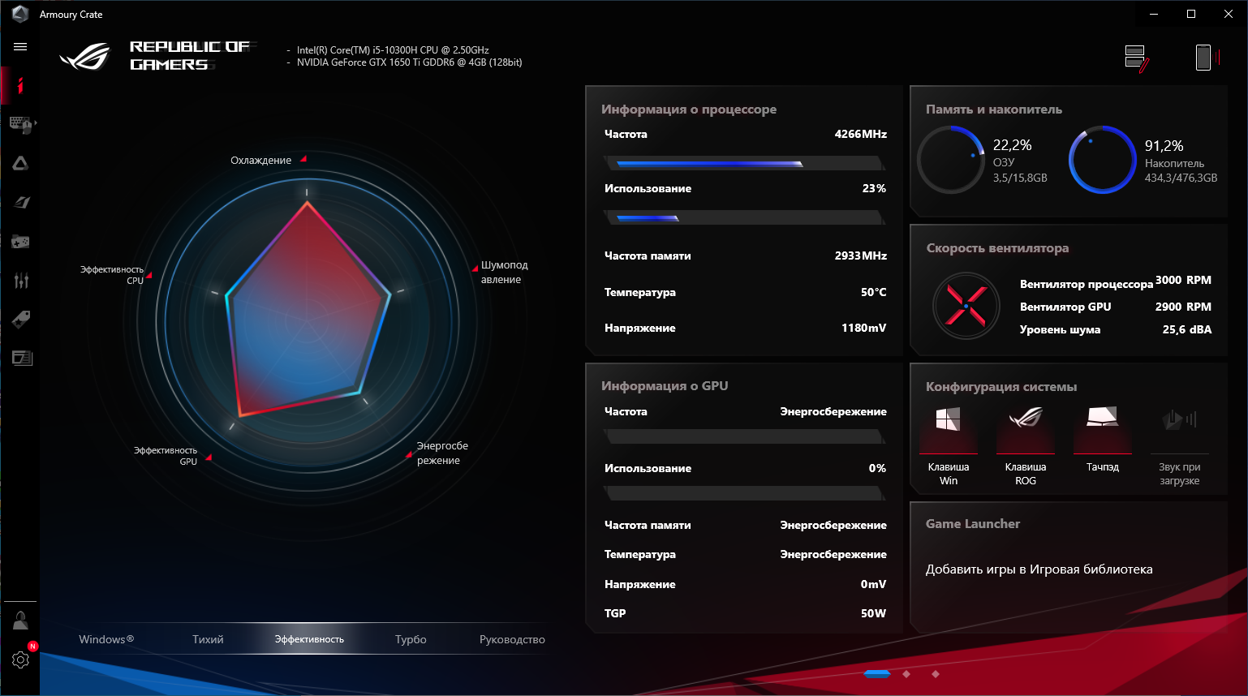Click the Охлаждение radar label
This screenshot has width=1248, height=696.
(x=260, y=161)
